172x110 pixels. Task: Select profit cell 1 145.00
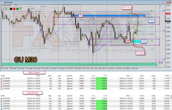[x=166, y=88]
